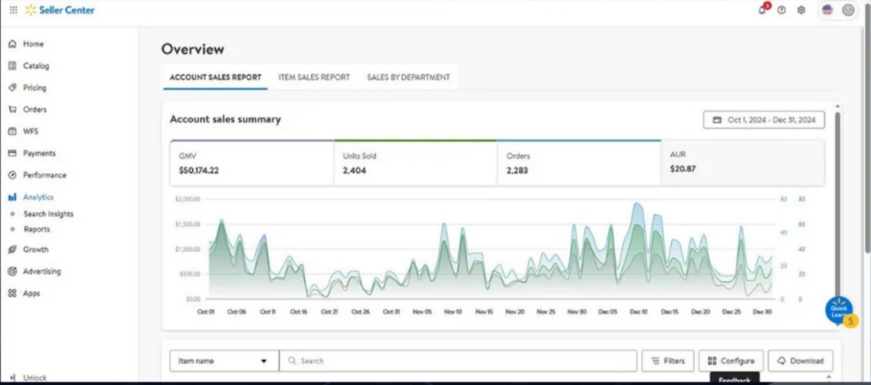The width and height of the screenshot is (871, 385).
Task: Toggle the Units Sold metric card
Action: (415, 163)
